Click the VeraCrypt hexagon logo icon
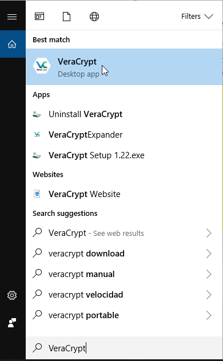The height and width of the screenshot is (361, 223). click(x=42, y=66)
